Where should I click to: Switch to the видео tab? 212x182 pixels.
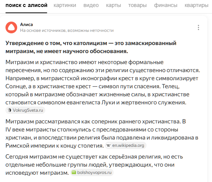(91, 5)
